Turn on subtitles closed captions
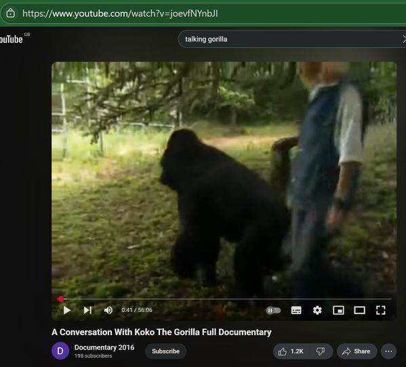The width and height of the screenshot is (406, 367). [x=296, y=310]
